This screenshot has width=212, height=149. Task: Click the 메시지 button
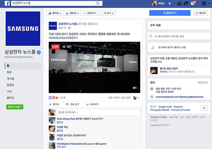coord(201,13)
